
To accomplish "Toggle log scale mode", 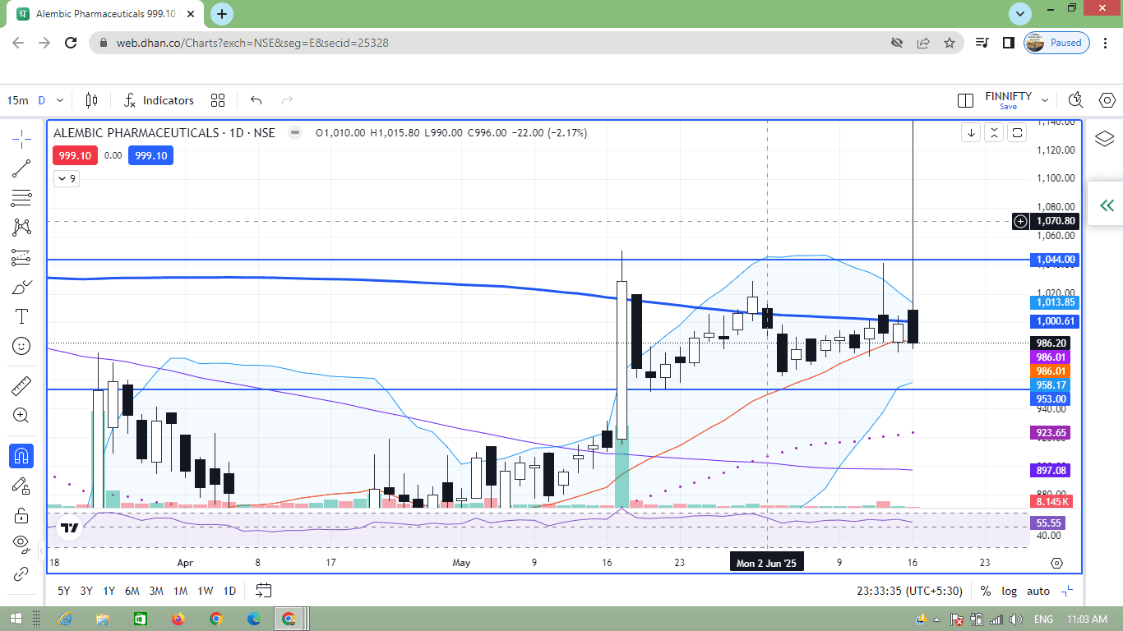I will pyautogui.click(x=1009, y=591).
